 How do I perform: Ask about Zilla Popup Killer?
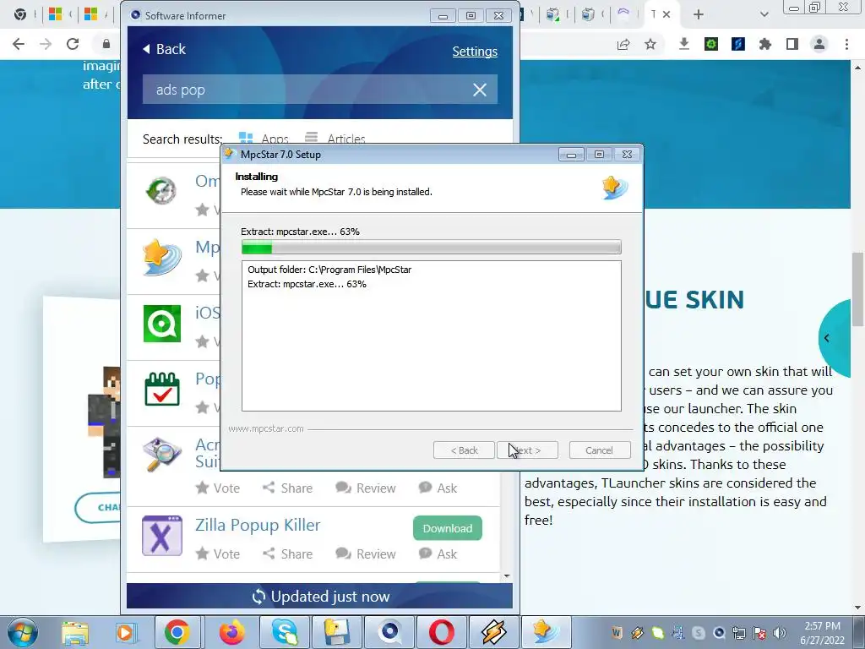click(438, 554)
